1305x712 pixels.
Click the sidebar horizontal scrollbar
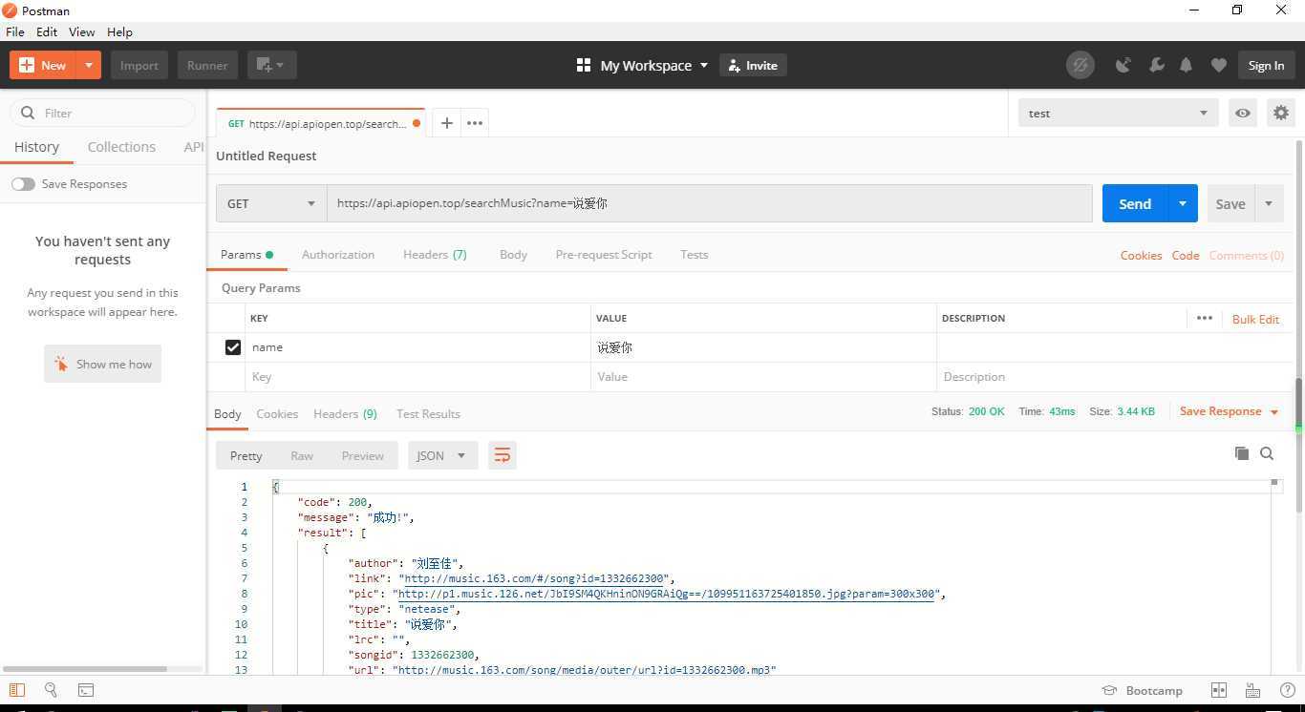point(85,668)
